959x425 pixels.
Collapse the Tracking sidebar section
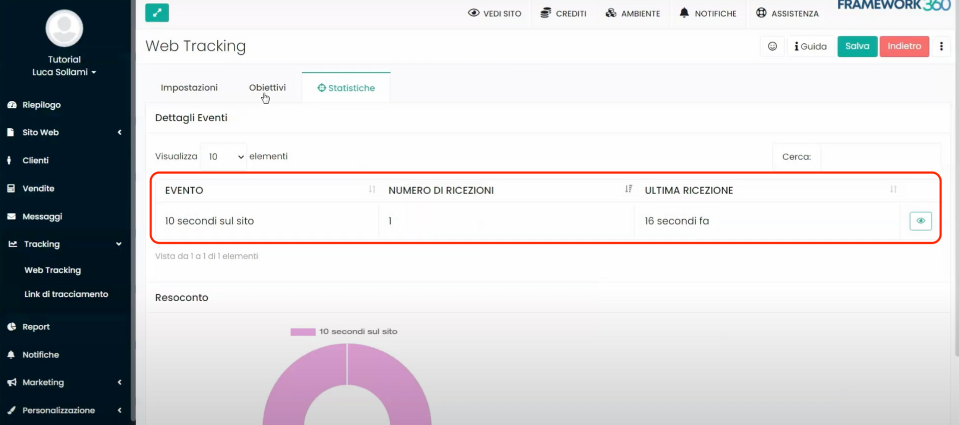click(x=65, y=244)
